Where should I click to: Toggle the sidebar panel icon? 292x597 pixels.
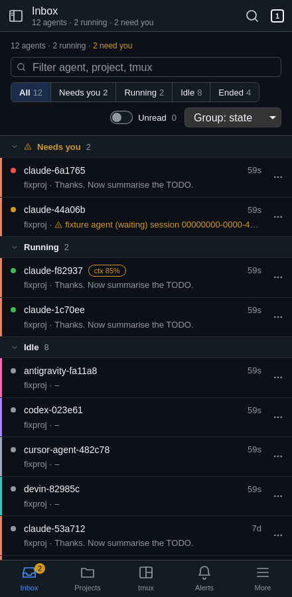point(16,16)
